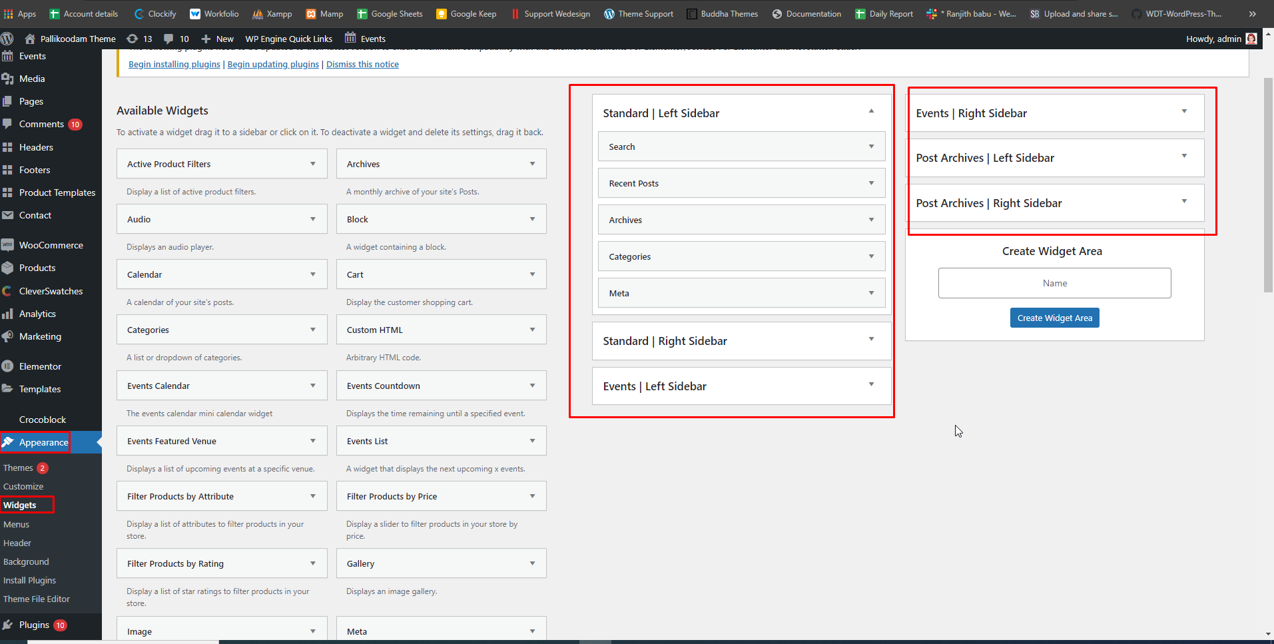Open WP Engine Quick Links
This screenshot has width=1274, height=644.
click(x=288, y=39)
